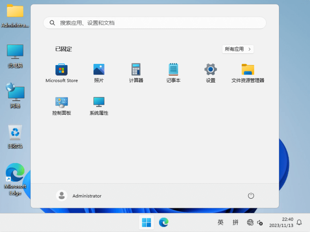Open 记事本 notepad from pinned apps
Screen dimensions: 310x232
173,73
